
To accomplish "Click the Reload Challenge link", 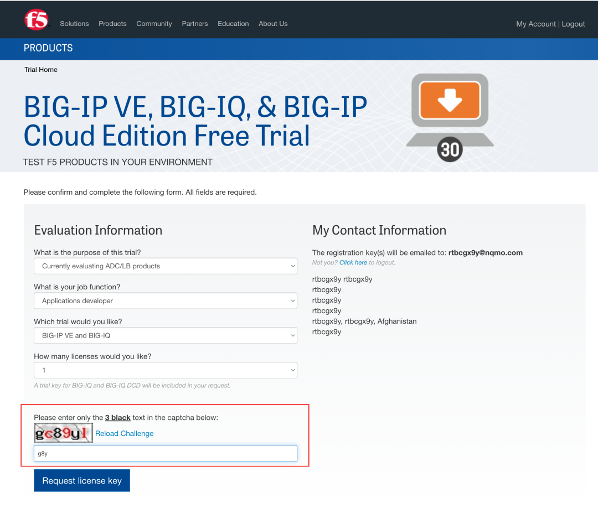I will point(125,434).
